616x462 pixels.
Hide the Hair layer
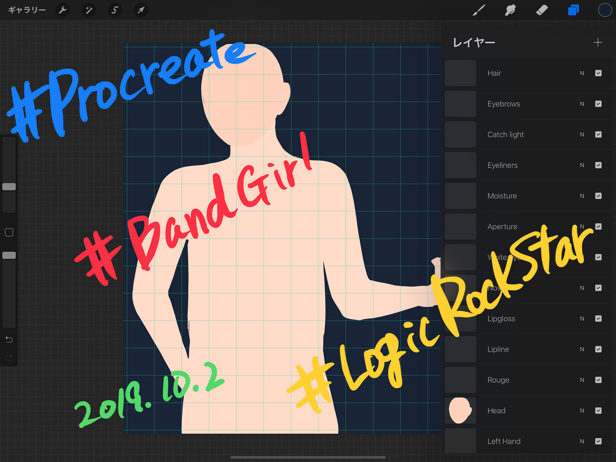(x=598, y=73)
